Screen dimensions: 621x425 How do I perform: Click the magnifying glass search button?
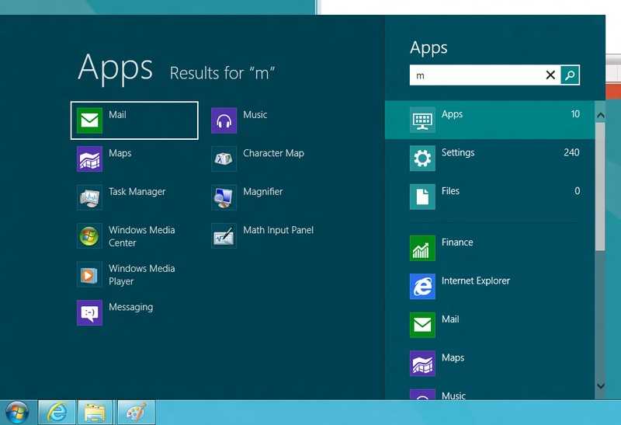tap(570, 75)
